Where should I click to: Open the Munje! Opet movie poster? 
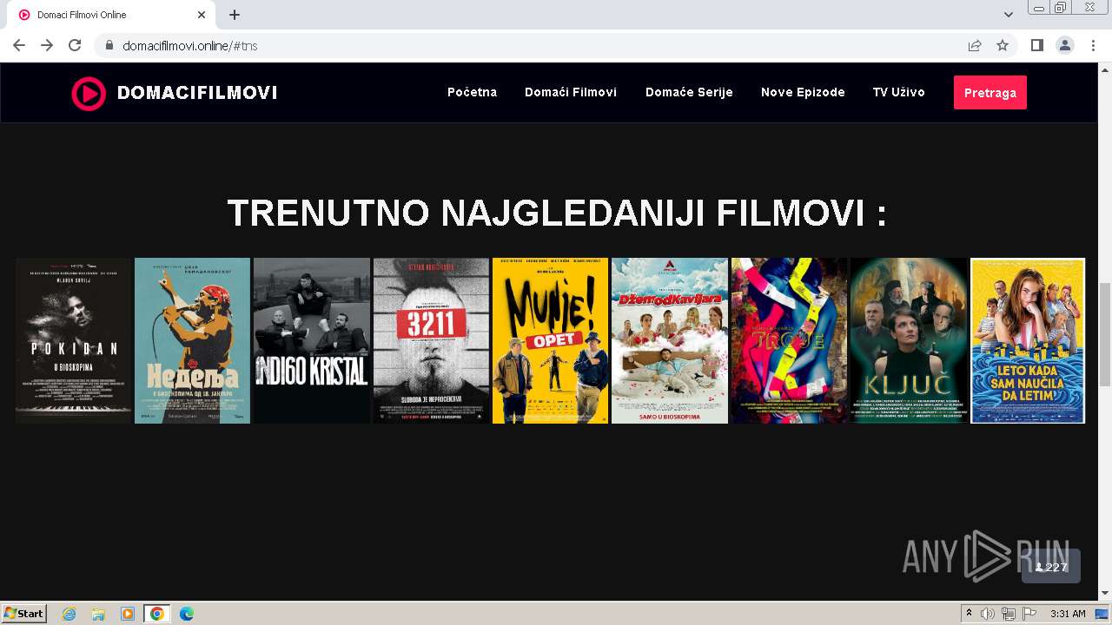[x=551, y=340]
